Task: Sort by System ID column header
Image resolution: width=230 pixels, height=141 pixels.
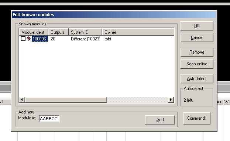Action: [x=85, y=32]
